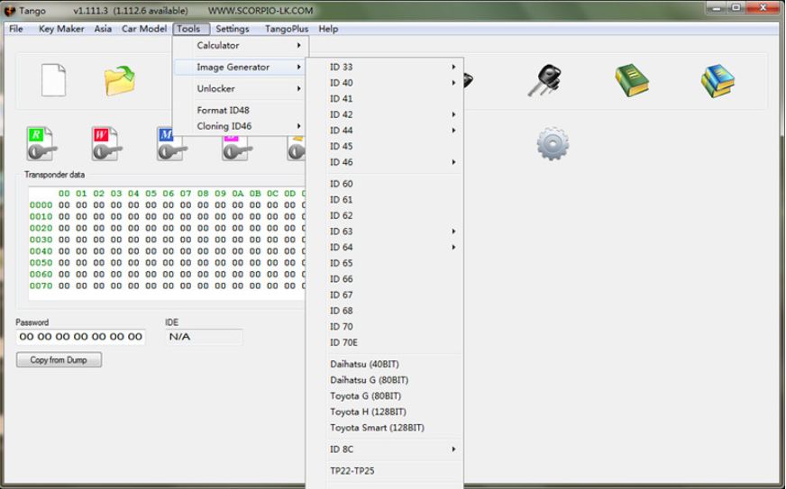Click the Copy from Dump button

[x=59, y=359]
